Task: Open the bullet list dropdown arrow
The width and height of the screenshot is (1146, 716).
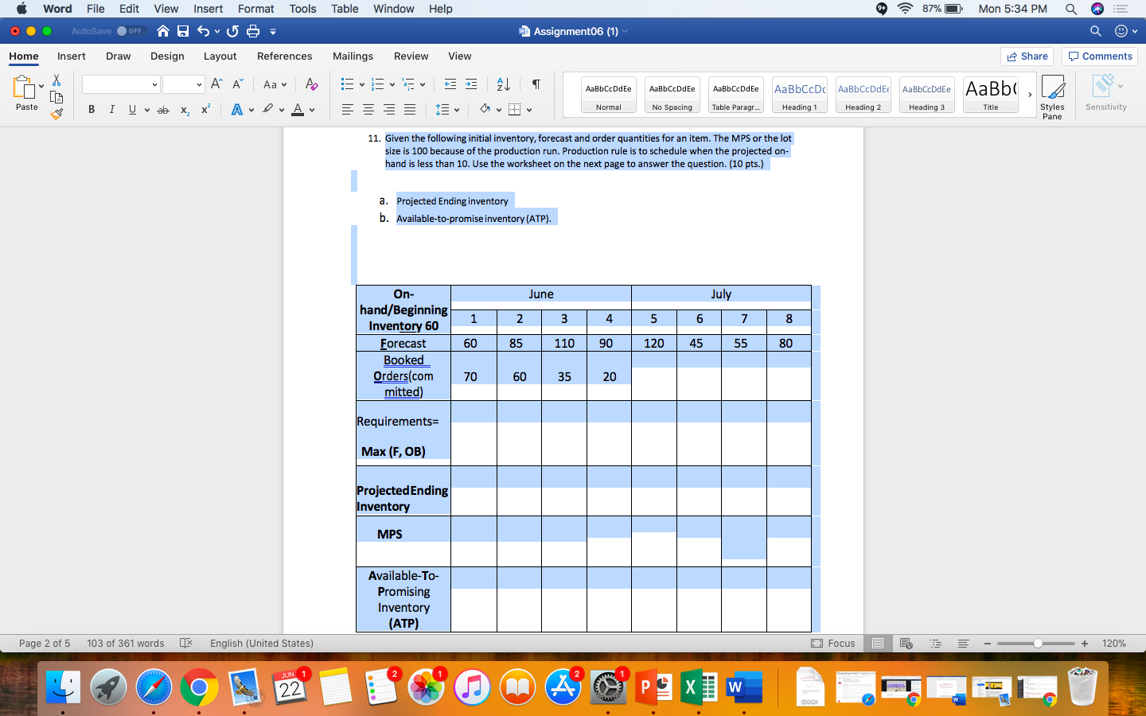Action: (361, 84)
